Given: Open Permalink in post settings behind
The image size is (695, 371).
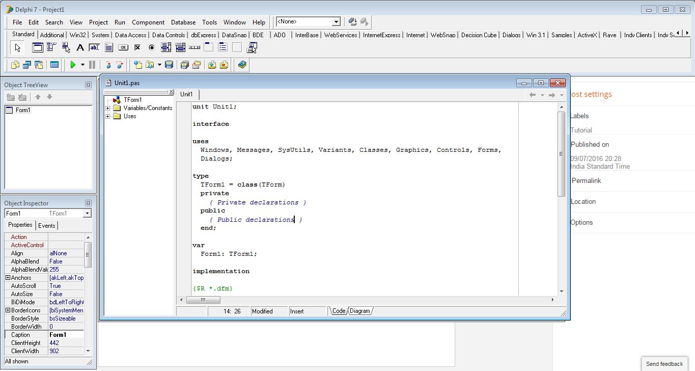Looking at the screenshot, I should pos(586,181).
